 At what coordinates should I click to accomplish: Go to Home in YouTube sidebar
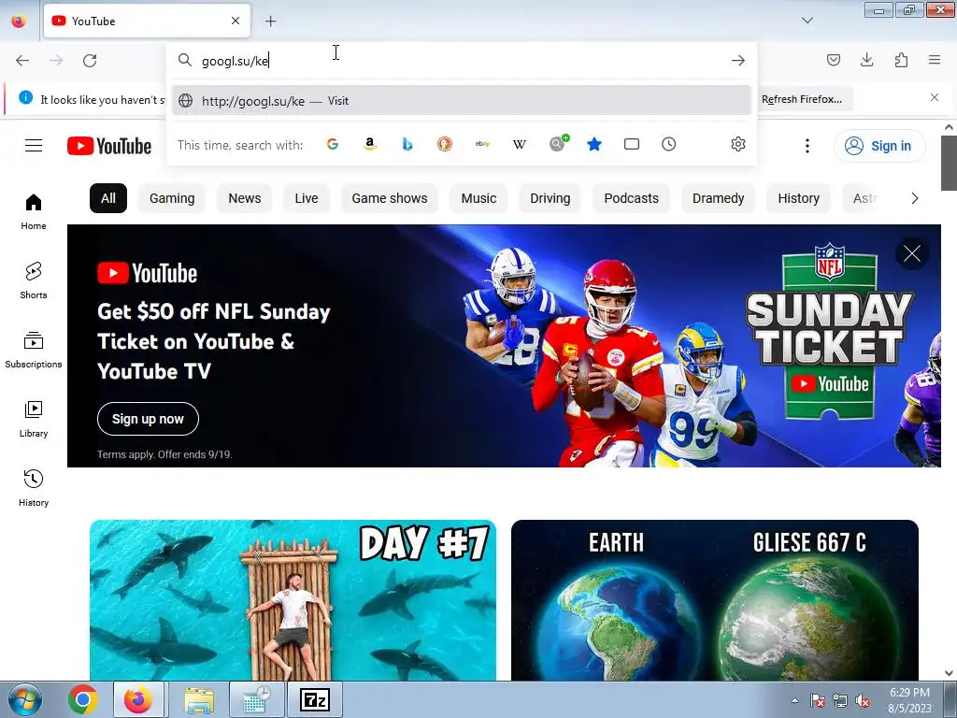(34, 211)
